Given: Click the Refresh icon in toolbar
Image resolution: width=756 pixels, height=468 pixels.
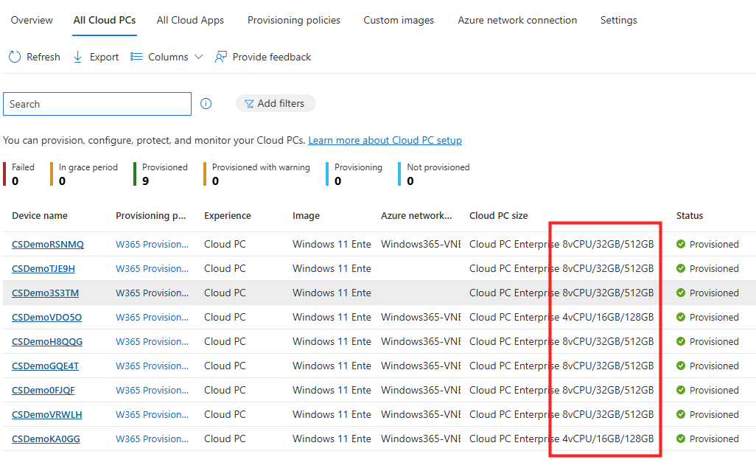Looking at the screenshot, I should tap(15, 57).
